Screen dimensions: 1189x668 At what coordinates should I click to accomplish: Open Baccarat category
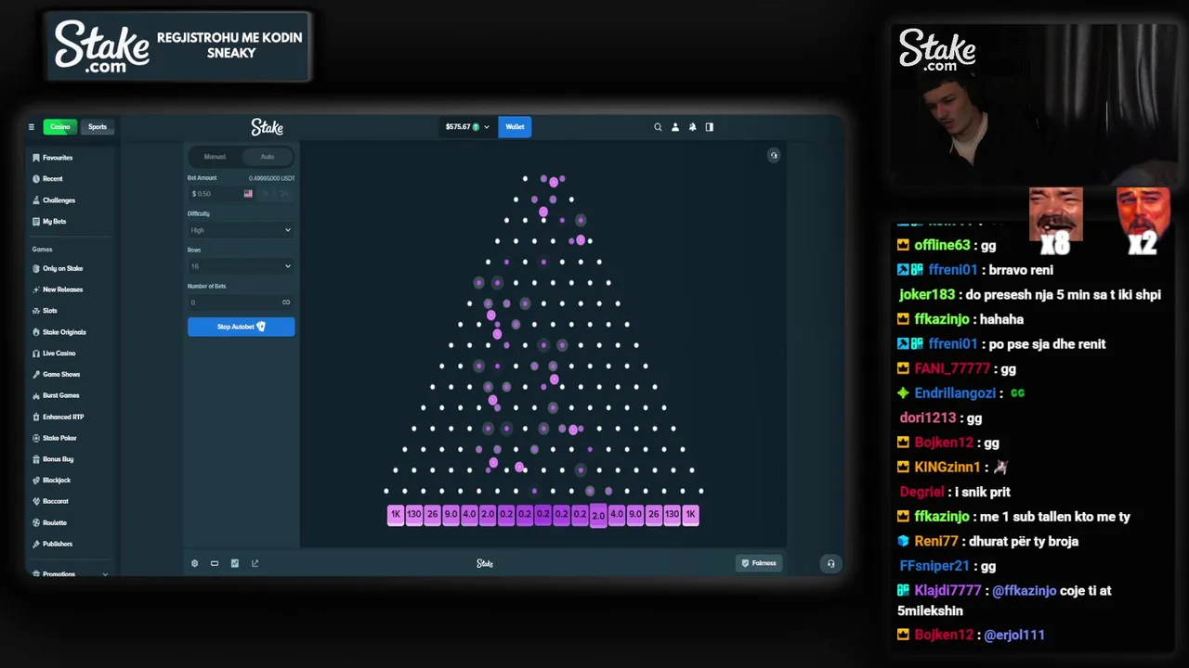point(56,501)
